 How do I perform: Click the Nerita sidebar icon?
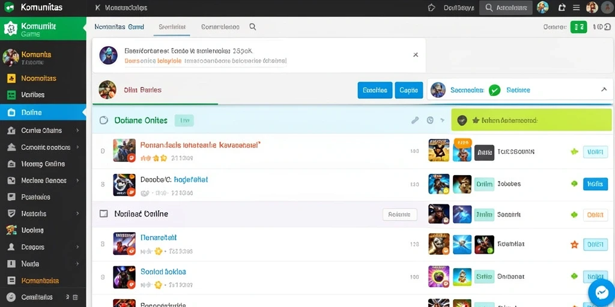[11, 264]
